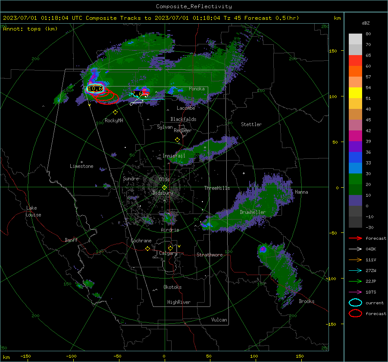Image resolution: width=388 pixels, height=362 pixels.
Task: Pick the purple 36-39 dBZ swatch
Action: 355,147
